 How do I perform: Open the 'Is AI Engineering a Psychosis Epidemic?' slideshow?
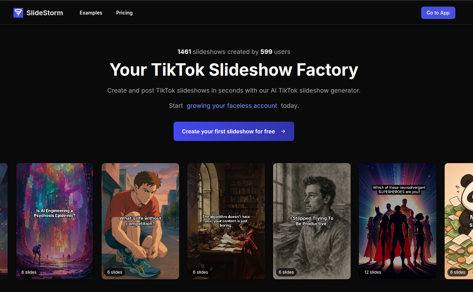(x=54, y=221)
